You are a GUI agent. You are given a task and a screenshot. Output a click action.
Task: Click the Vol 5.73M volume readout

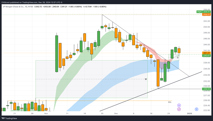pos(87,7)
